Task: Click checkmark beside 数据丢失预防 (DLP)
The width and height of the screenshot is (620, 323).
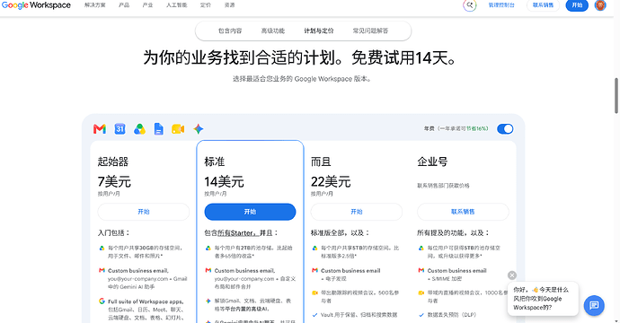Action: [421, 315]
